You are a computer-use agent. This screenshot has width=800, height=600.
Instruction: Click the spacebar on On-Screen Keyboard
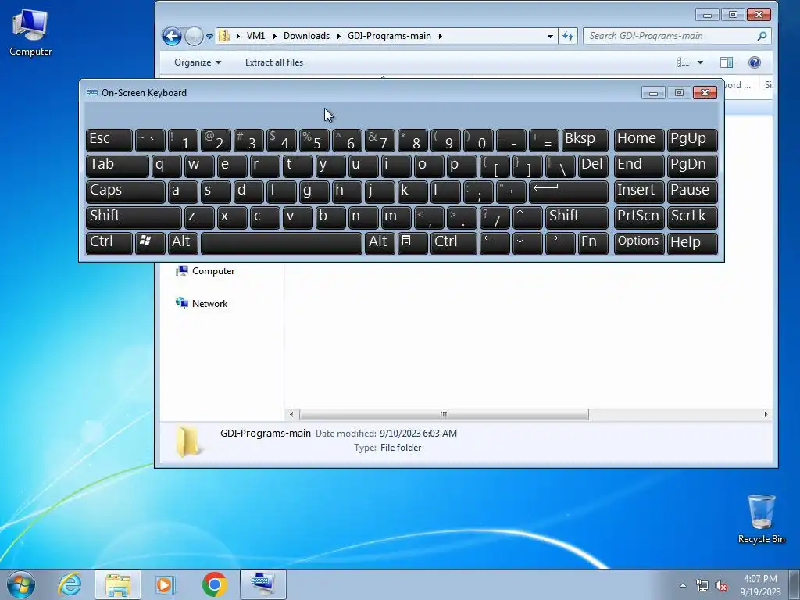click(x=281, y=243)
